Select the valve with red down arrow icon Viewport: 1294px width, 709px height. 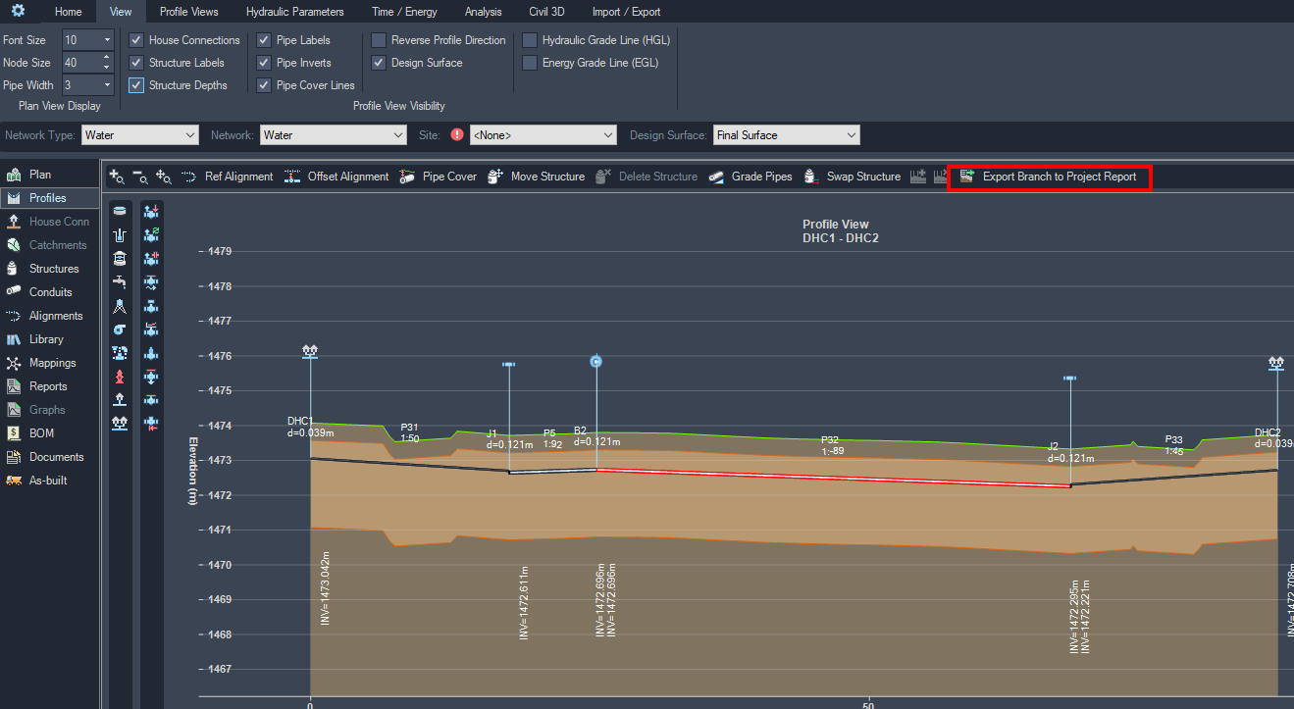[x=152, y=211]
